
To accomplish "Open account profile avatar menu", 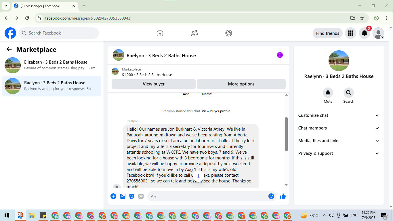I will coord(378,33).
